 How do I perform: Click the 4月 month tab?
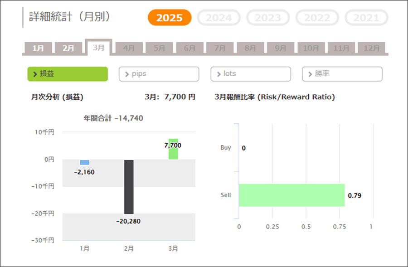coord(129,48)
